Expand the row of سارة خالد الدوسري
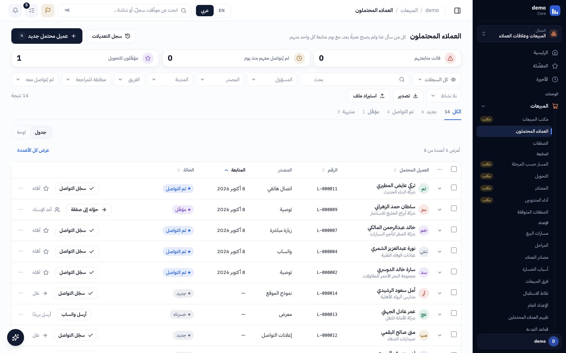Viewport: 566px width, 353px height. (440, 273)
